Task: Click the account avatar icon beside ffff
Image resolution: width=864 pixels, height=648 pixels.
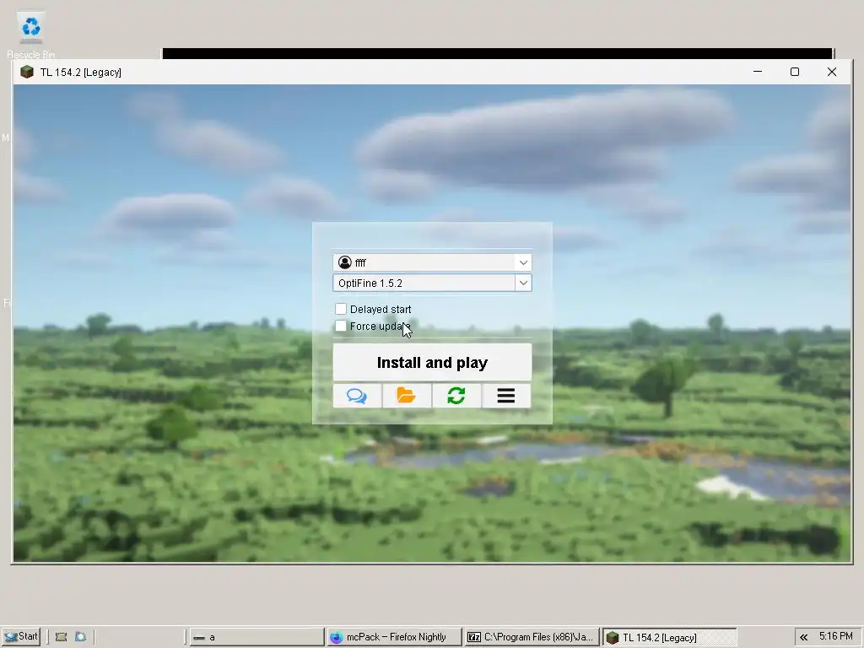Action: pyautogui.click(x=345, y=262)
